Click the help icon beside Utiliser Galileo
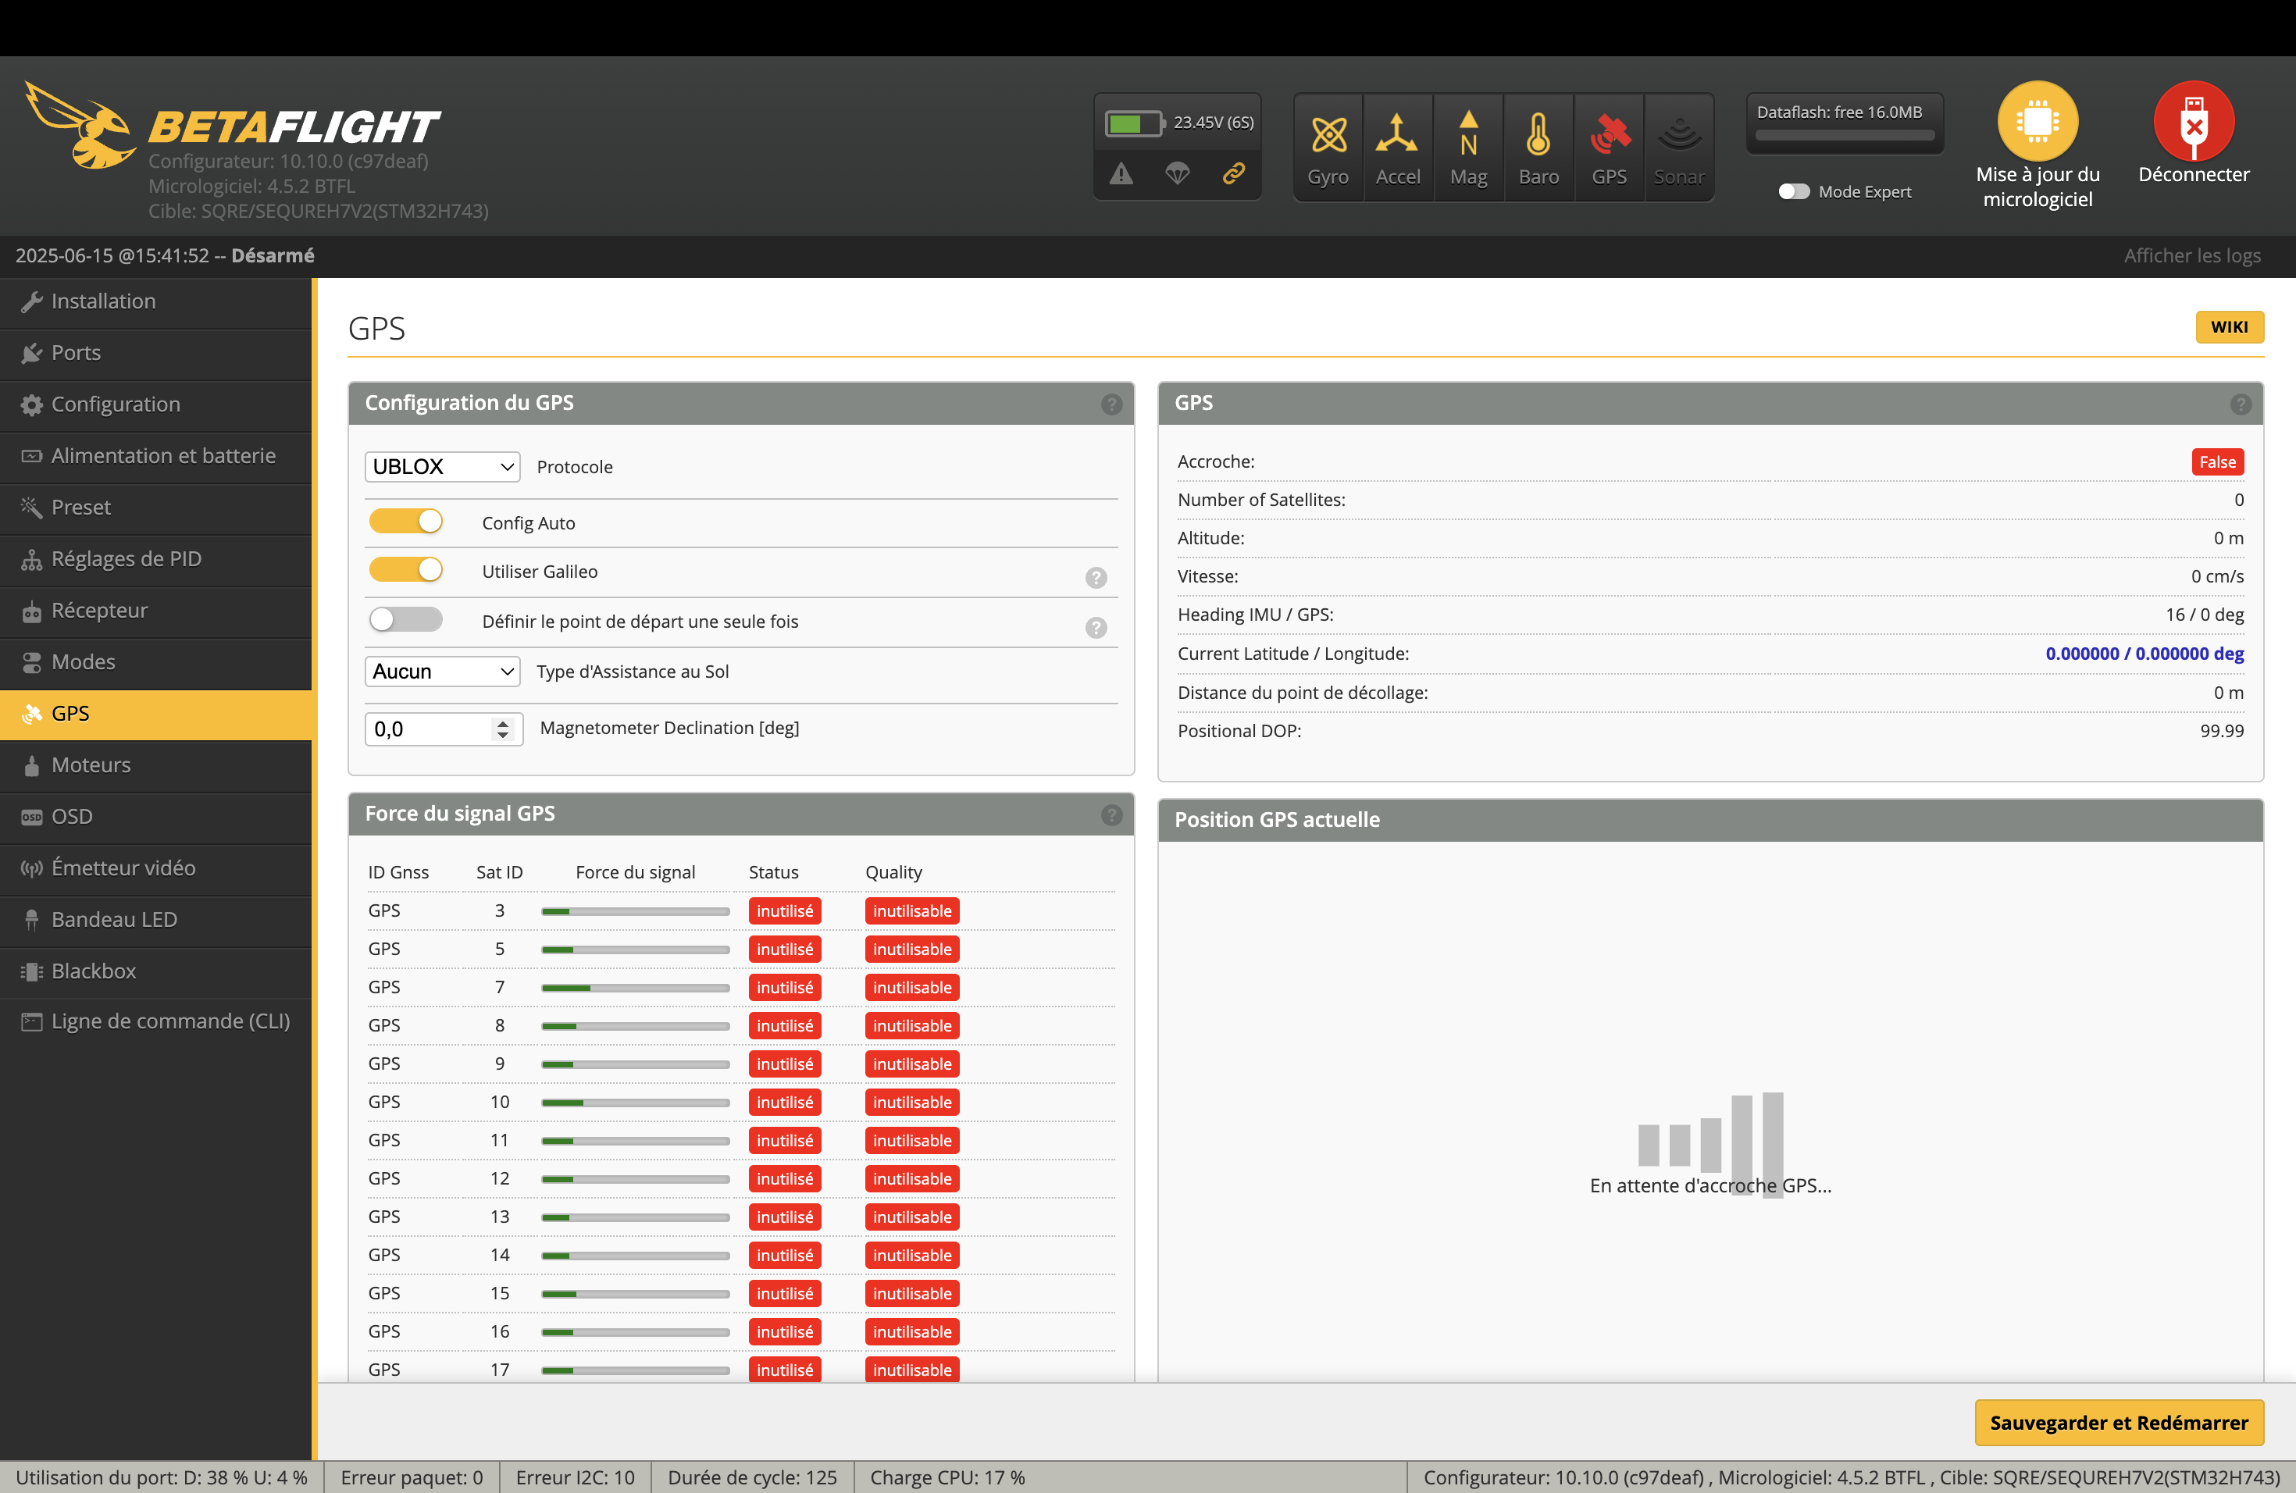 1095,577
